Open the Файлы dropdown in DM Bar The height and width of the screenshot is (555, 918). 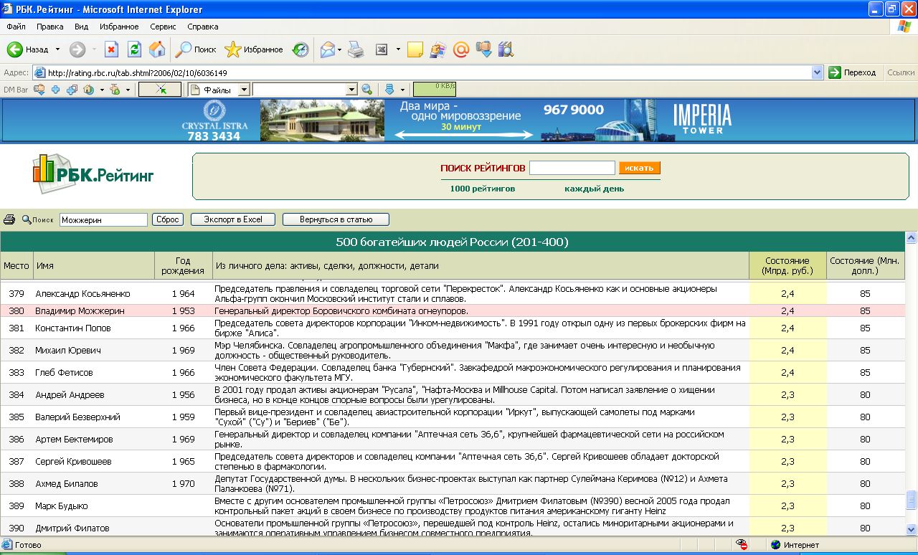(244, 90)
